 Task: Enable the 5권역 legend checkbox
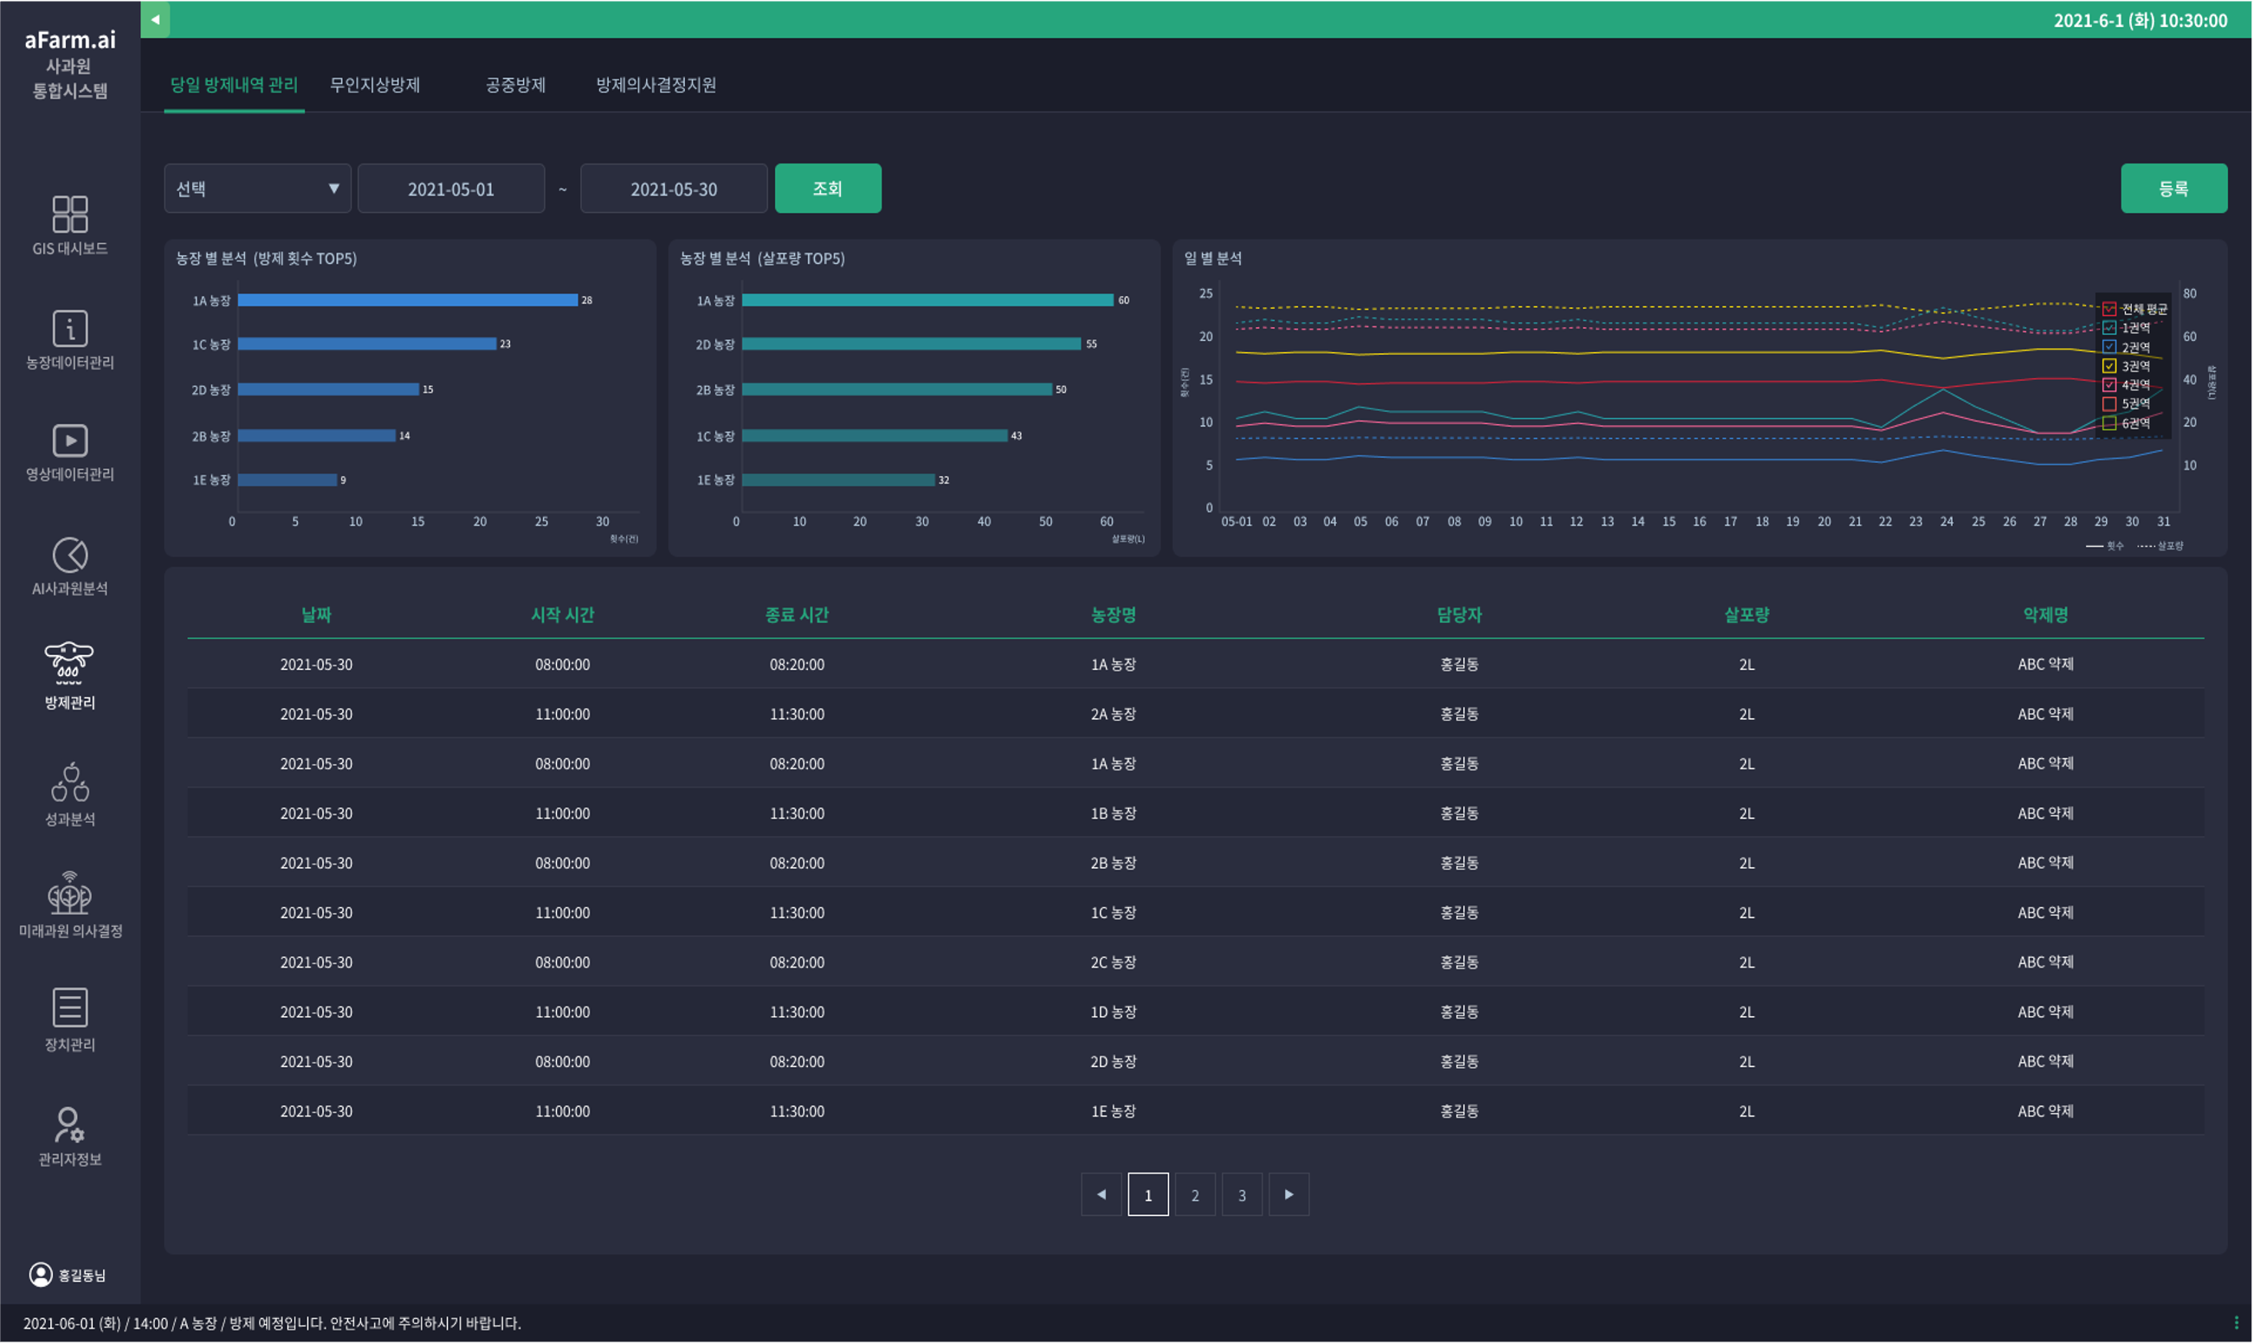click(x=2109, y=404)
